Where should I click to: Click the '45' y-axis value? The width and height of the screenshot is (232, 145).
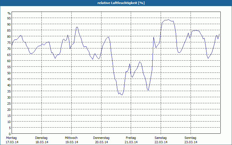[x=9, y=79]
